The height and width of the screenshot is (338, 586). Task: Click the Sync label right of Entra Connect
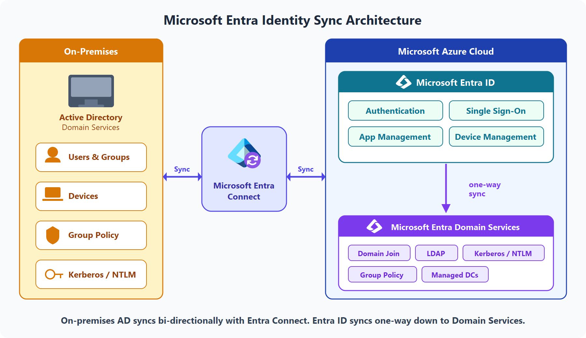click(x=306, y=169)
